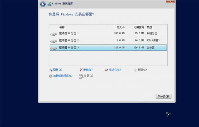Select row 驱动器 0 分区 3

108,48
